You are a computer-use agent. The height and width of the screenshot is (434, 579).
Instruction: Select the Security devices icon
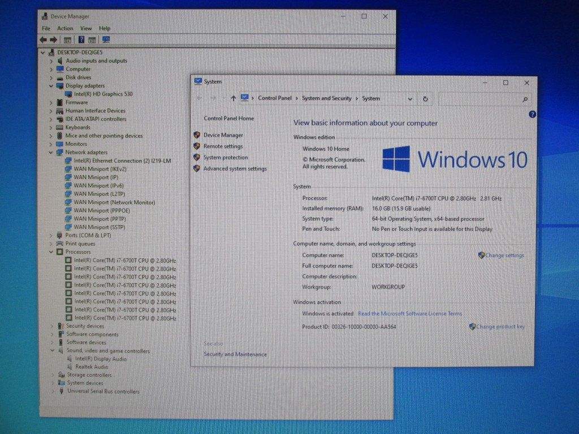point(61,326)
